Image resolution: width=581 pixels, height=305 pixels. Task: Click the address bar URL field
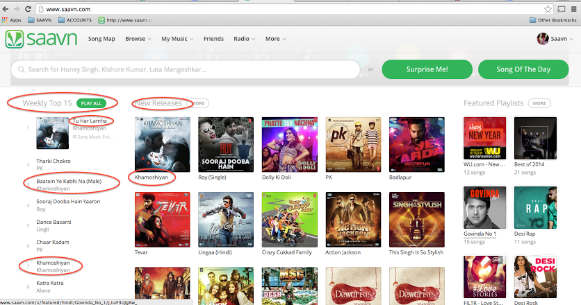[289, 9]
